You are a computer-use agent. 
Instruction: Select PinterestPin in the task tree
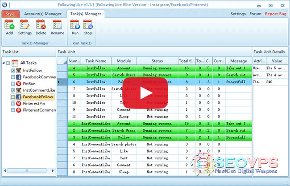(34, 104)
